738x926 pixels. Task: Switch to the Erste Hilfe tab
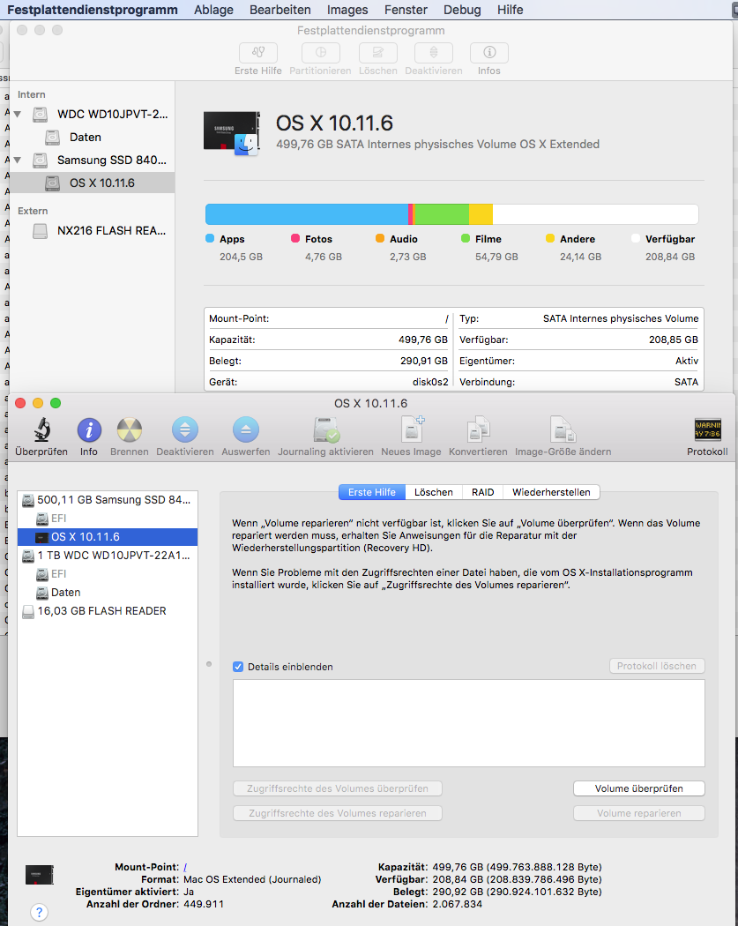click(372, 492)
